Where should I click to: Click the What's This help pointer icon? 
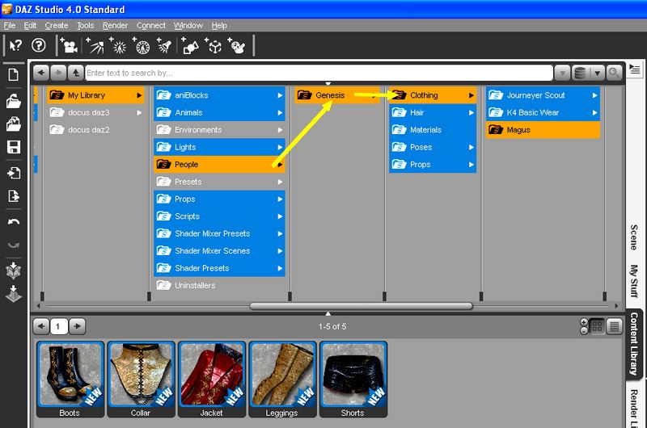(x=15, y=45)
